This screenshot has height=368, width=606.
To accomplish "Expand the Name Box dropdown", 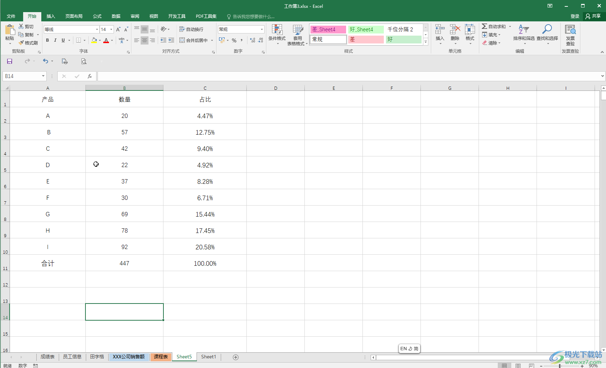I will click(x=43, y=76).
